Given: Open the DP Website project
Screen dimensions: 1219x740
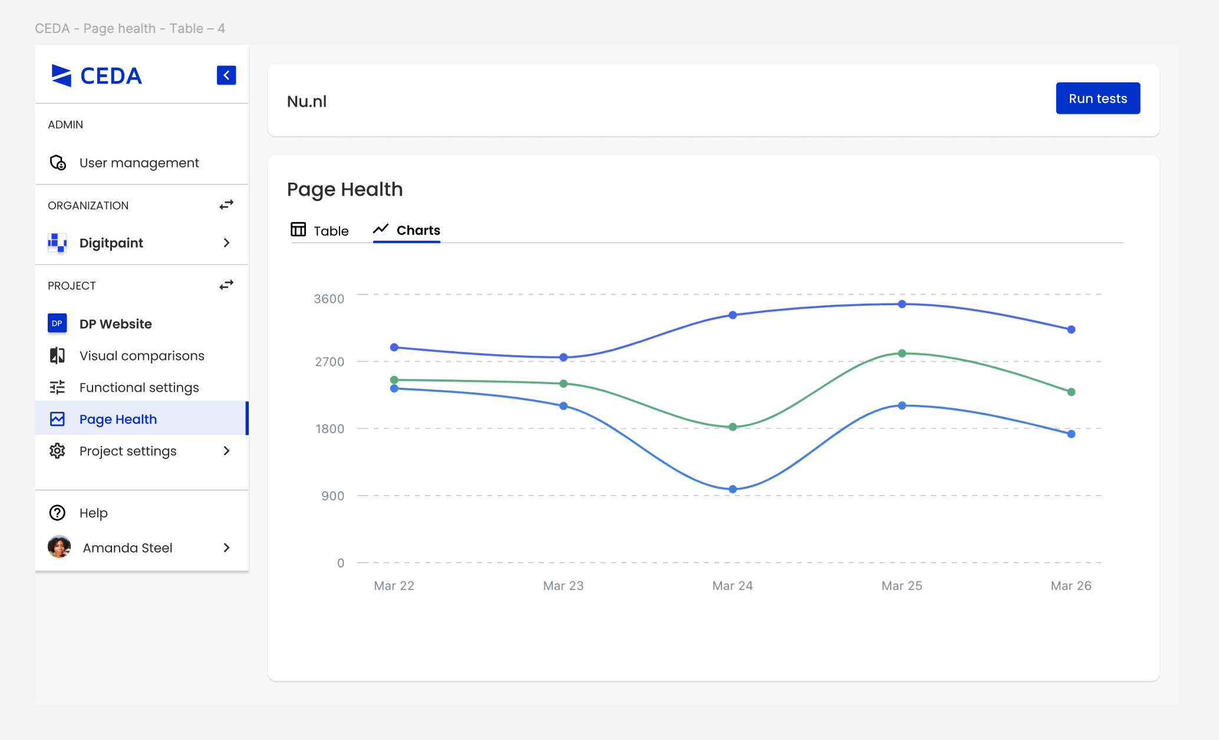Looking at the screenshot, I should 116,323.
